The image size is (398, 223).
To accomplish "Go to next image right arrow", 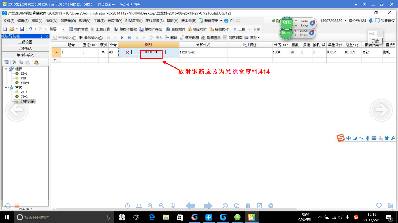I will coord(381,110).
